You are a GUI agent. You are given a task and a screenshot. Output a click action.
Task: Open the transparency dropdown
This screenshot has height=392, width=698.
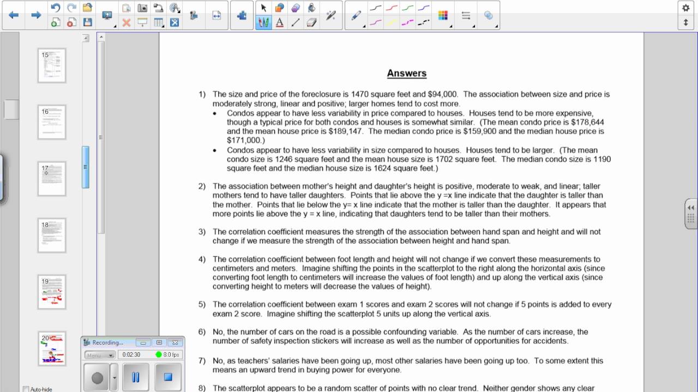[x=489, y=15]
